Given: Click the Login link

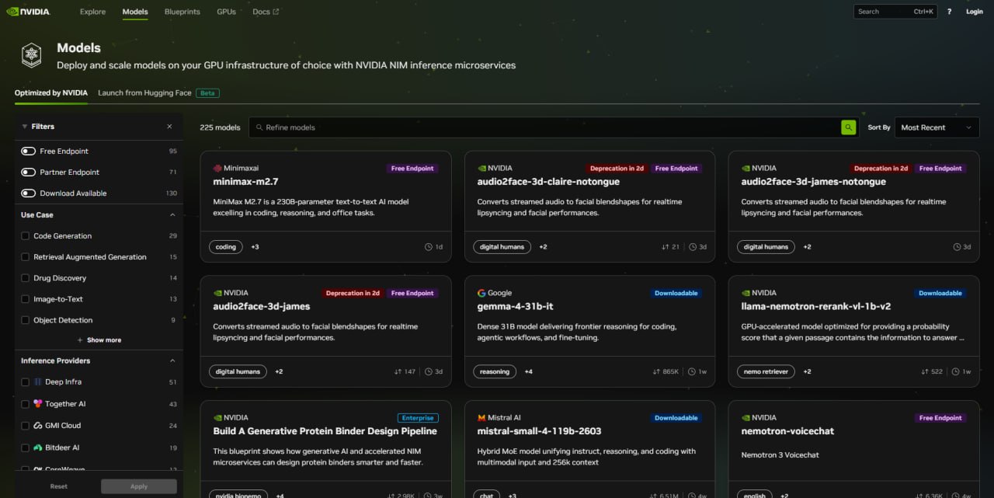Looking at the screenshot, I should click(974, 12).
